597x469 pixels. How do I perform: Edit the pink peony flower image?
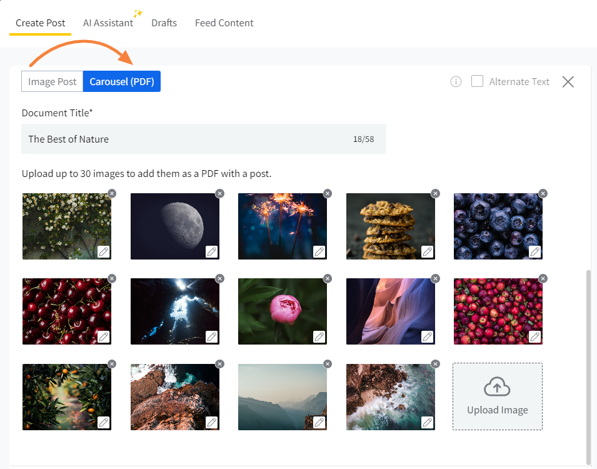pyautogui.click(x=319, y=336)
